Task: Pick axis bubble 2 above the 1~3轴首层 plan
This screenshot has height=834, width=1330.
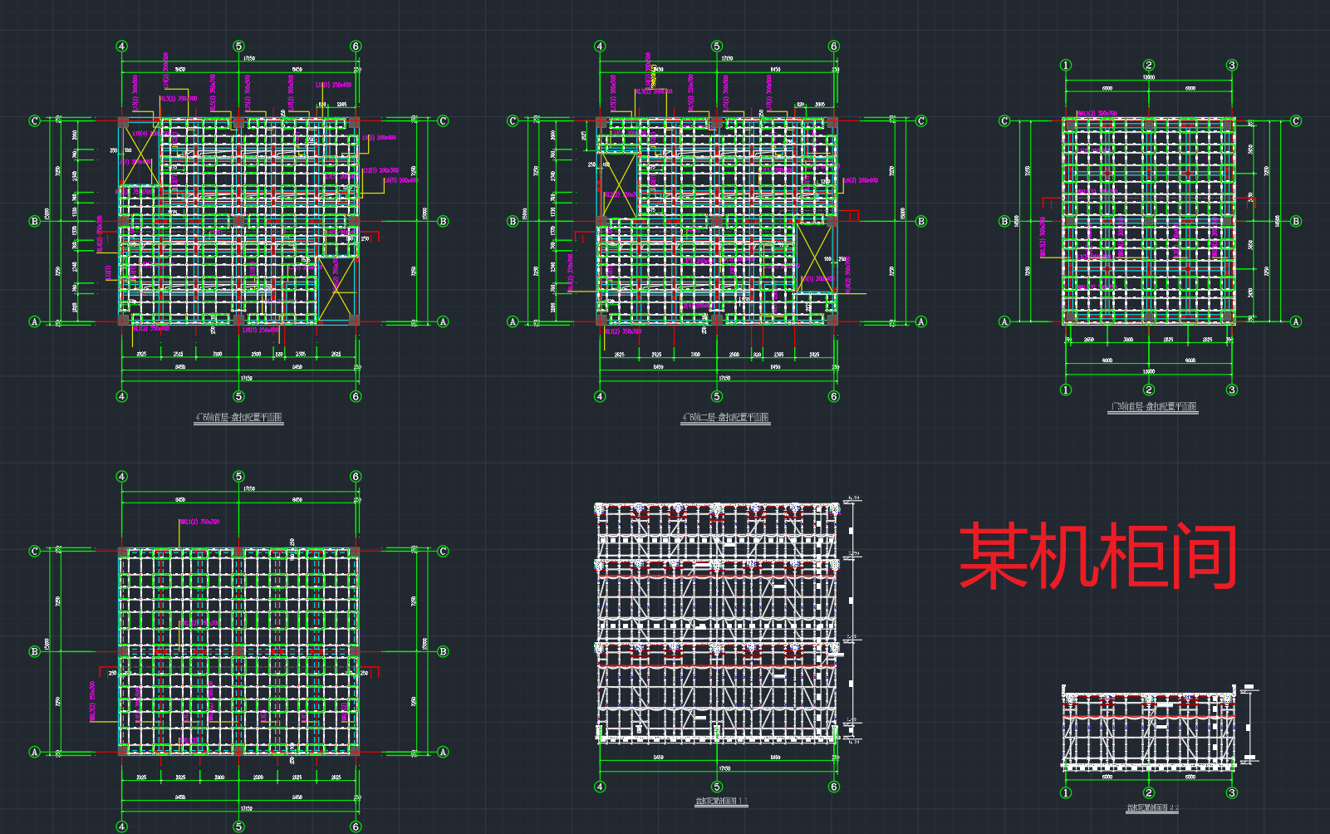Action: coord(1149,65)
